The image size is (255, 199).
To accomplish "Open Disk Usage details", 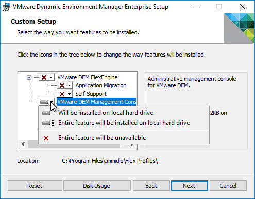I will [x=97, y=186].
